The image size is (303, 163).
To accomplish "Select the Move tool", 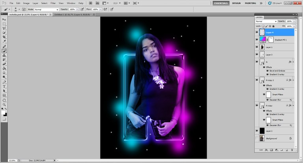I will (4, 19).
